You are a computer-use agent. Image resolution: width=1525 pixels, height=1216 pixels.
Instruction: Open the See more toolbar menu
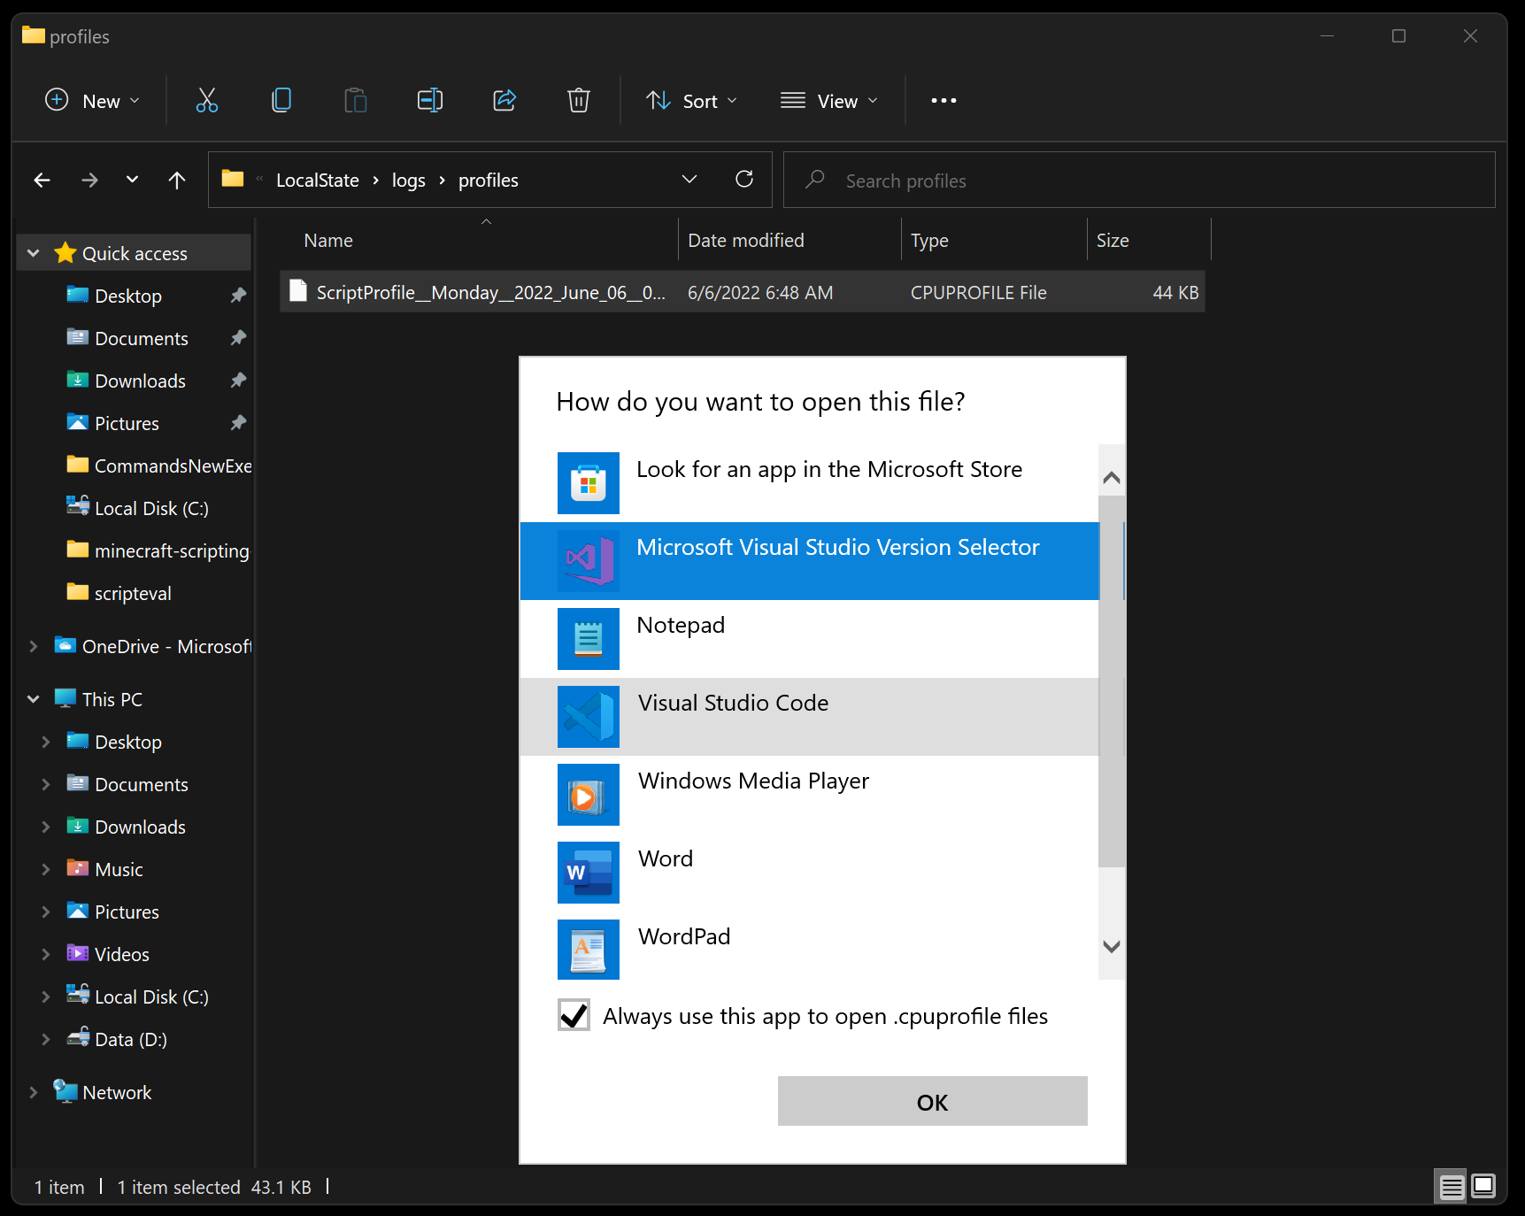(x=943, y=100)
